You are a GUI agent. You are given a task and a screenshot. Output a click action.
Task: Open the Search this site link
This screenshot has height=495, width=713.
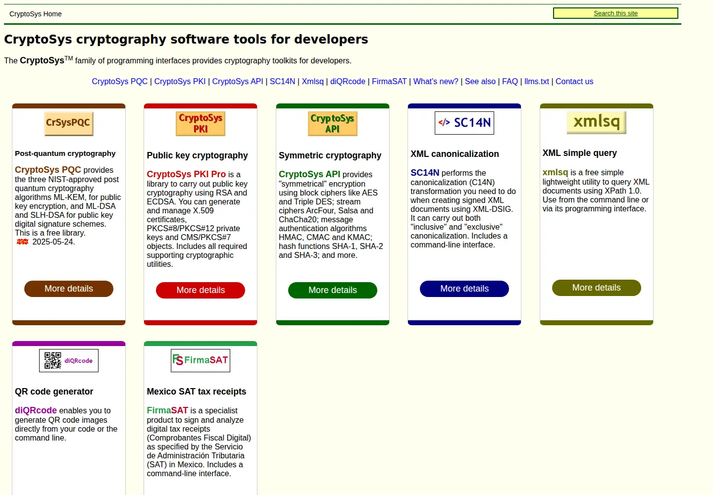615,13
